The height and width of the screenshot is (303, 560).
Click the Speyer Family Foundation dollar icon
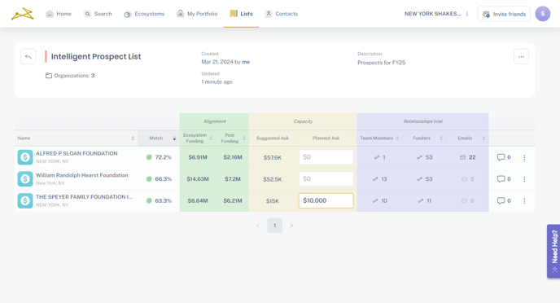point(25,201)
